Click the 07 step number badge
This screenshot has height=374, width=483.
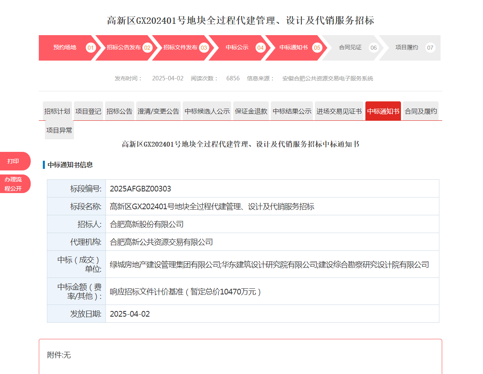click(x=430, y=48)
